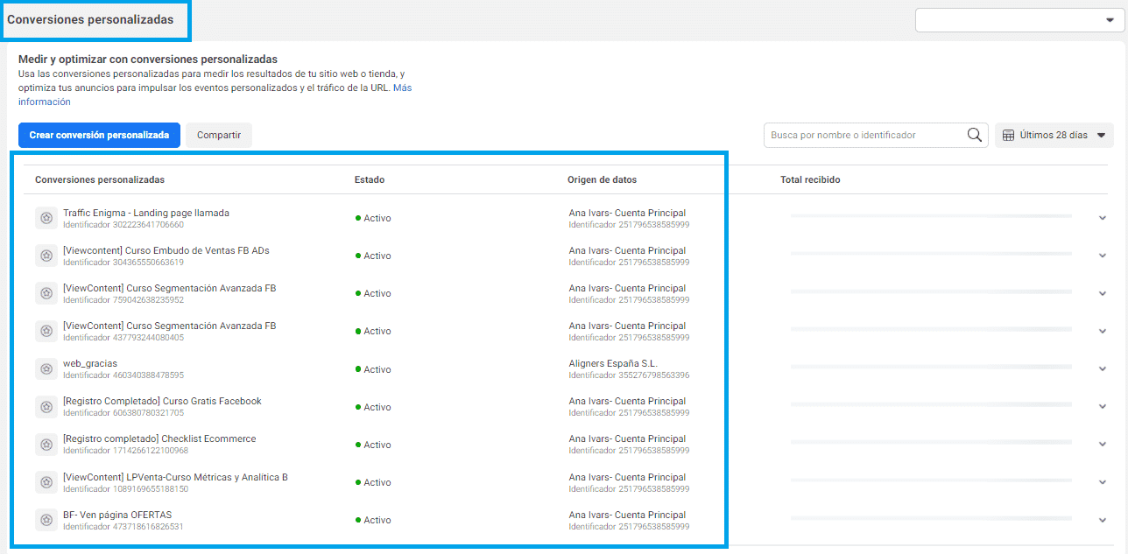
Task: Click the Conversiones personalizadas column header
Action: [100, 179]
